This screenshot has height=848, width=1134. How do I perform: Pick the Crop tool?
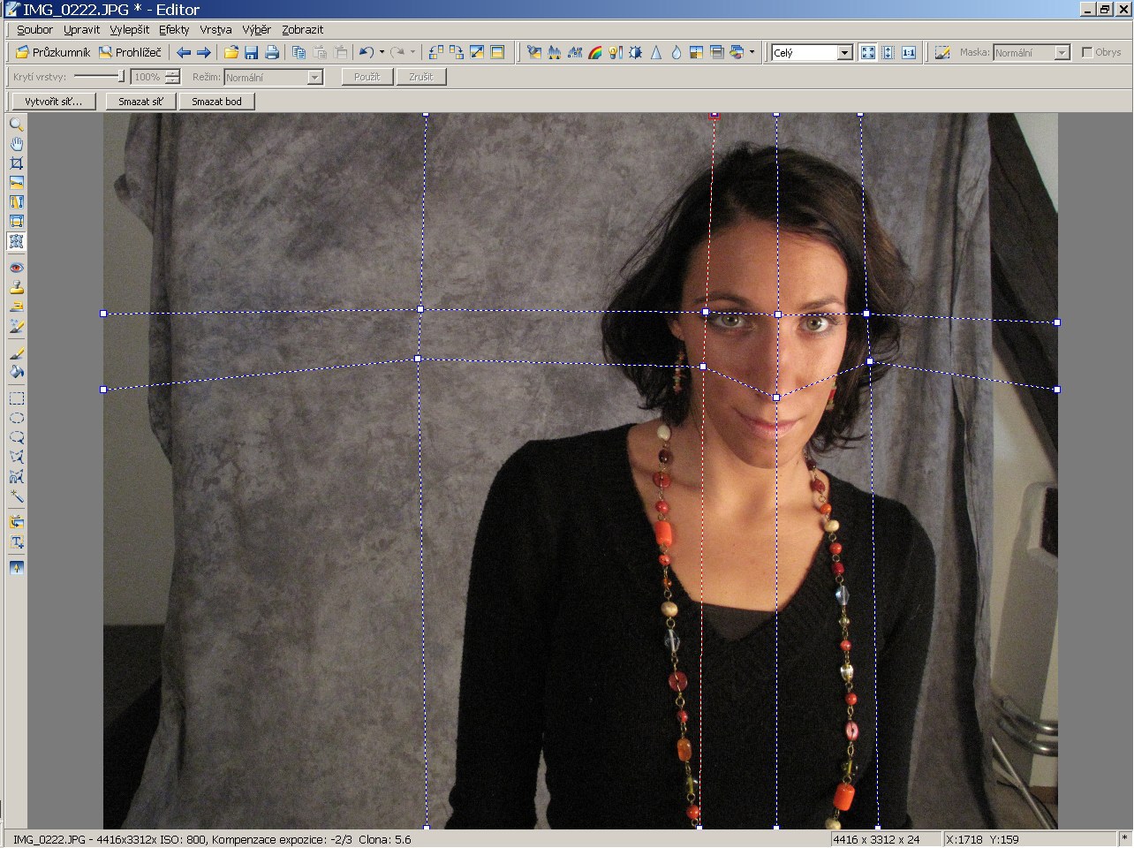[x=16, y=163]
